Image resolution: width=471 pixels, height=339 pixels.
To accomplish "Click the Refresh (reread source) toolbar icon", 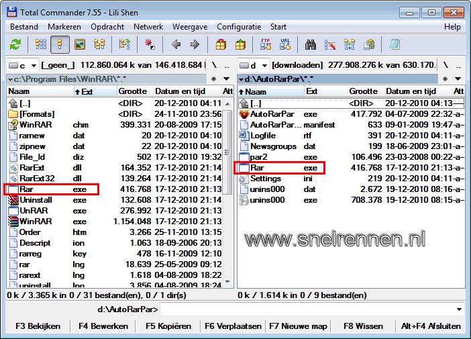I will pos(15,45).
